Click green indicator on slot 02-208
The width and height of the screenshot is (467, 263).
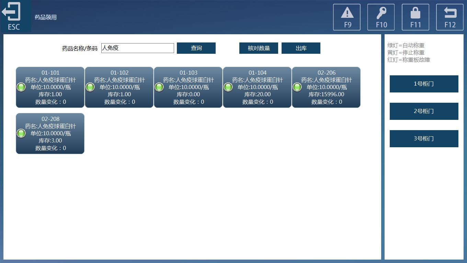(x=21, y=133)
